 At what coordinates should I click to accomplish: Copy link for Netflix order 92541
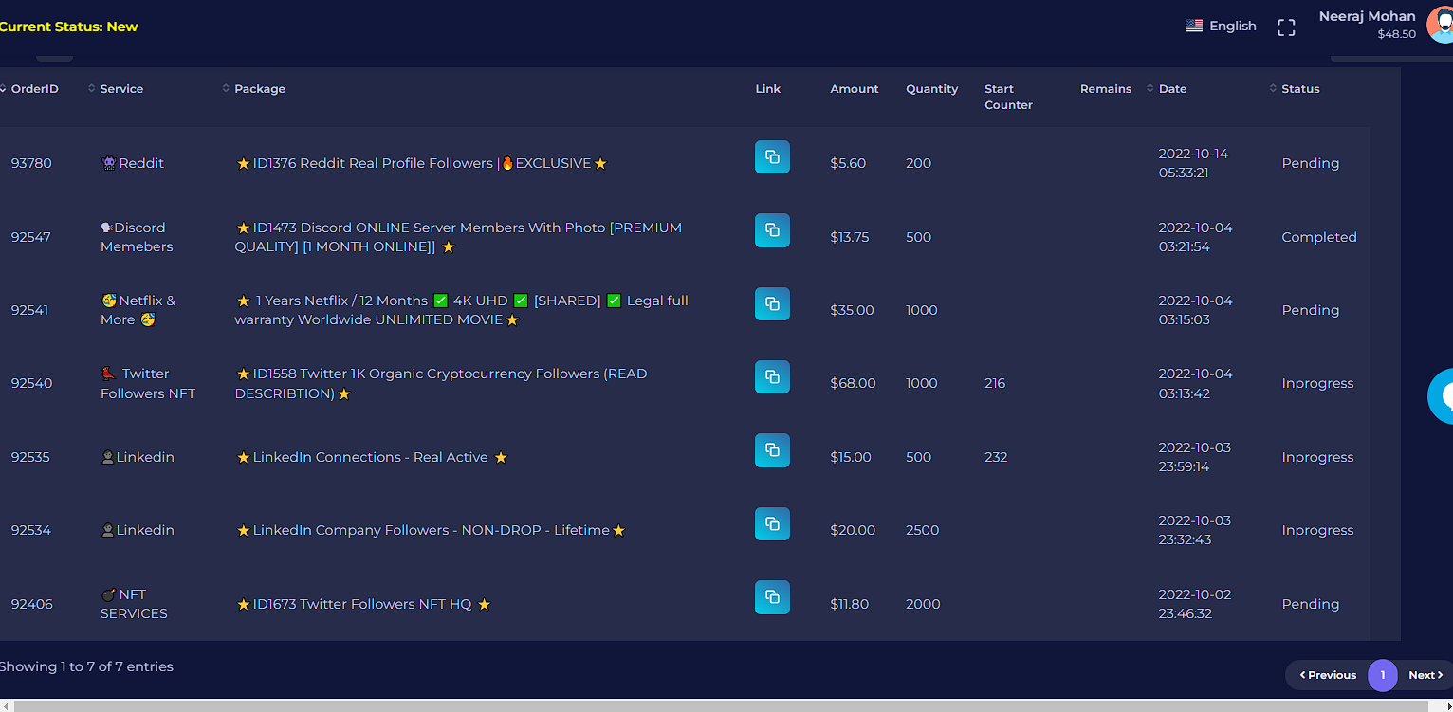pos(772,304)
